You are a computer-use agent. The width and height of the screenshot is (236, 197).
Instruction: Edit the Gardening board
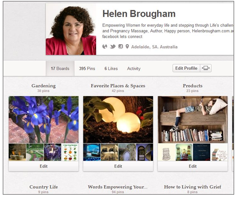(x=43, y=166)
